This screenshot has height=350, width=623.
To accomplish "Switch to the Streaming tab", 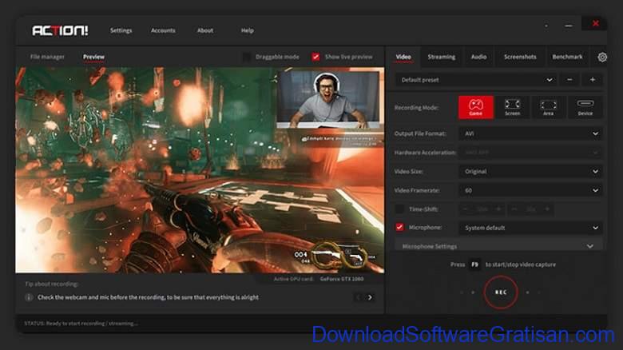I will click(x=442, y=57).
